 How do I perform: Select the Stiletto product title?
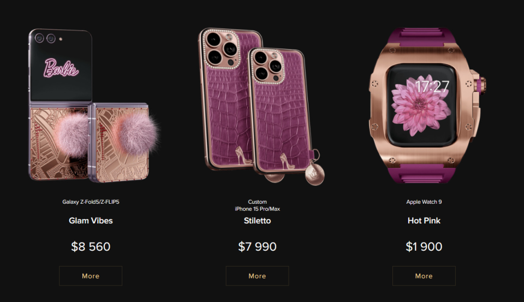257,221
